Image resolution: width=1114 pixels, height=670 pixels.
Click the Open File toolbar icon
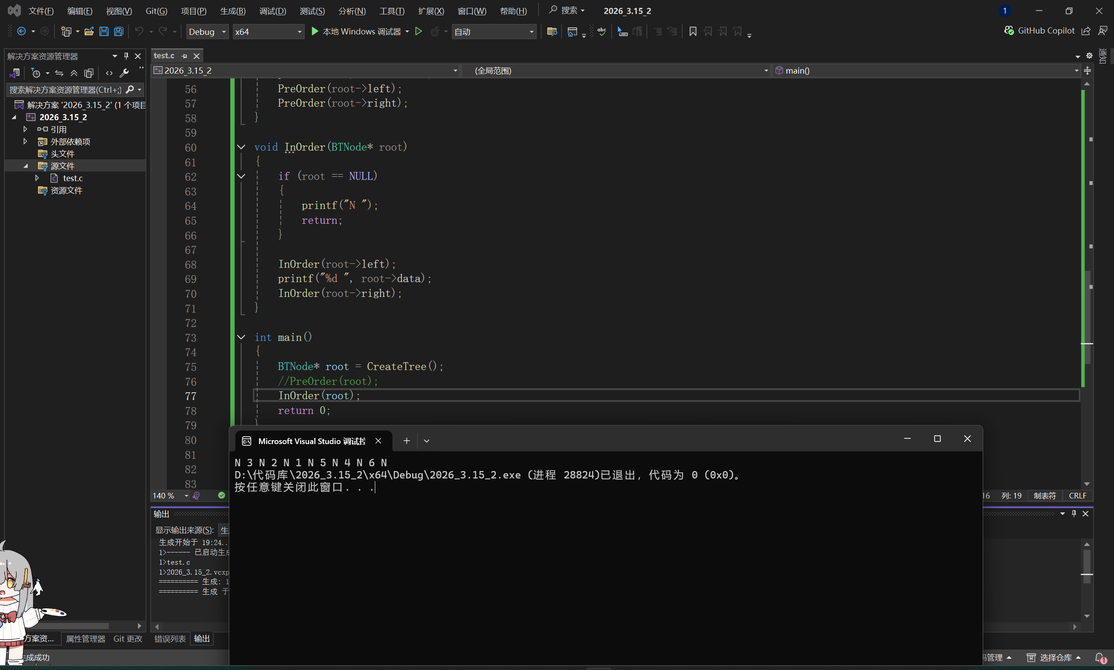click(89, 32)
